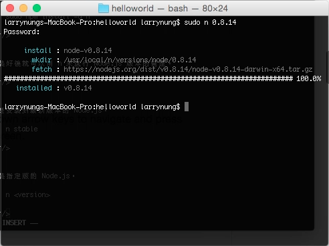The width and height of the screenshot is (329, 246).
Task: Click the terminal cursor block at the prompt
Action: coord(187,107)
